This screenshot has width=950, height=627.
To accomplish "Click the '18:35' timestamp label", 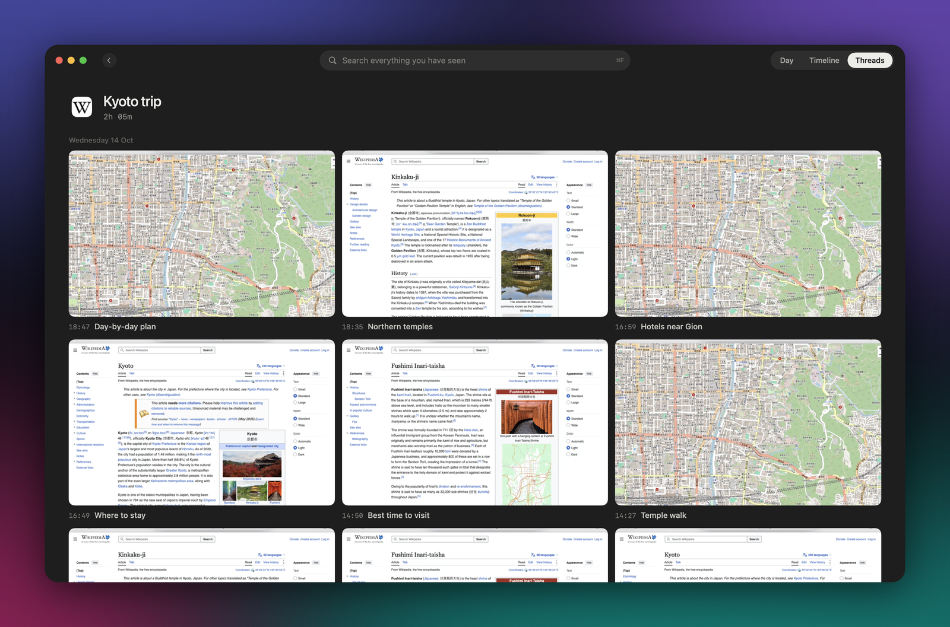I will (x=352, y=327).
